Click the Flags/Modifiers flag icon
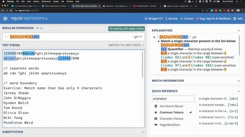 (156, 125)
